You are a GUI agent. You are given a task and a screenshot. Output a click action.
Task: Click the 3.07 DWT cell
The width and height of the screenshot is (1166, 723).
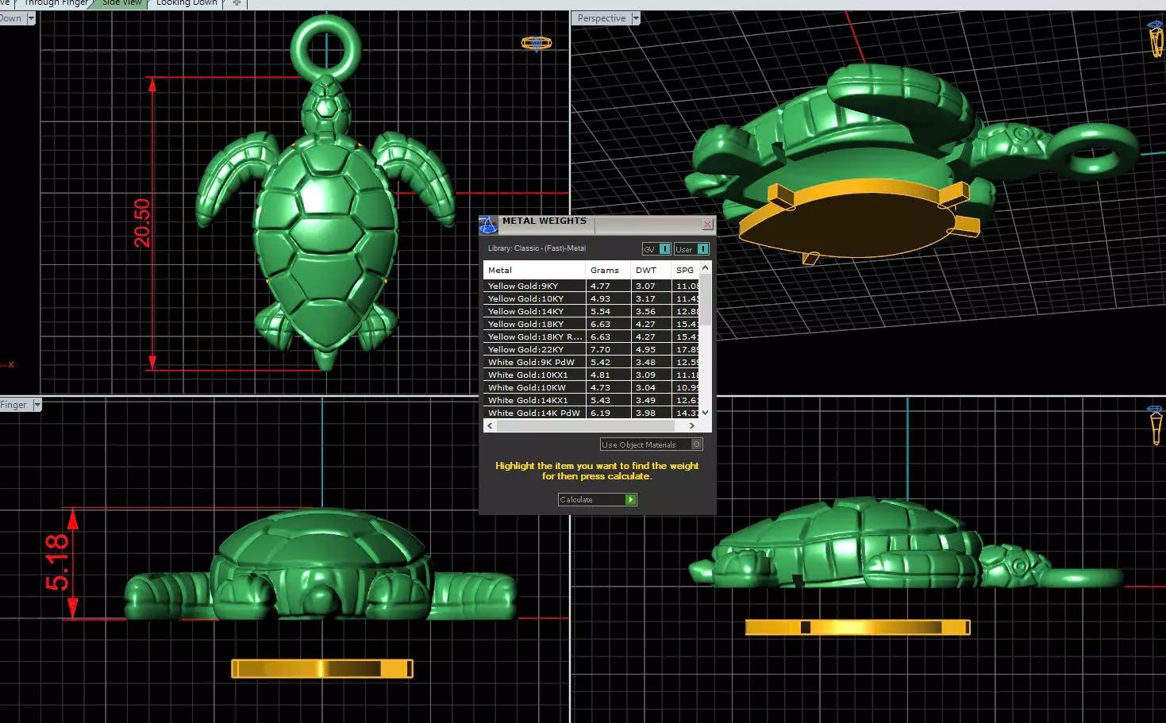(650, 286)
